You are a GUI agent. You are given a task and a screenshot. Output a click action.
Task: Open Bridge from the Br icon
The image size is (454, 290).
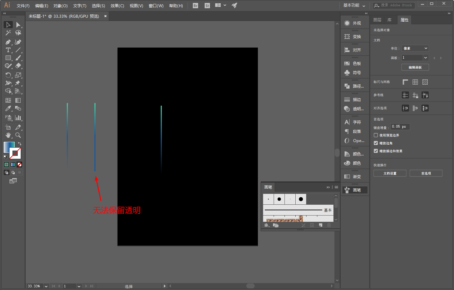(195, 6)
